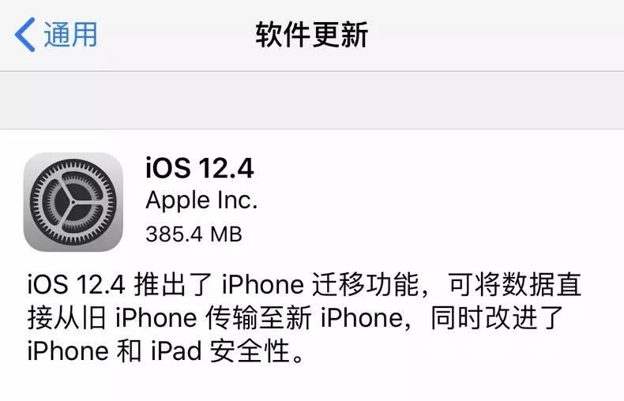Click the Apple Inc. developer label
Viewport: 624px width, 401px height.
pyautogui.click(x=201, y=201)
